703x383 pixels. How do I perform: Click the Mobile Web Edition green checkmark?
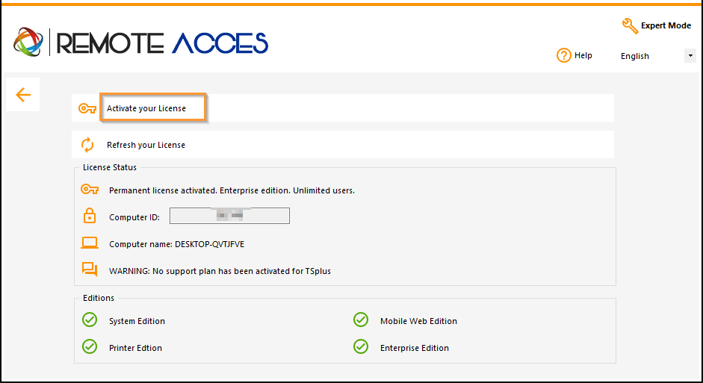coord(361,320)
